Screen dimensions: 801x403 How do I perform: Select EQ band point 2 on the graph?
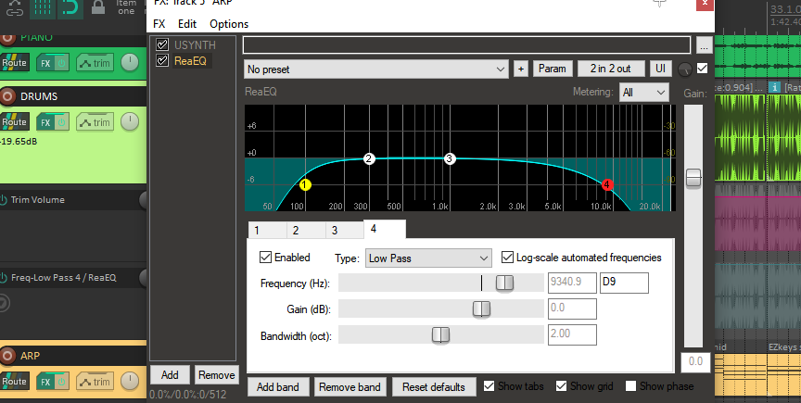click(369, 158)
